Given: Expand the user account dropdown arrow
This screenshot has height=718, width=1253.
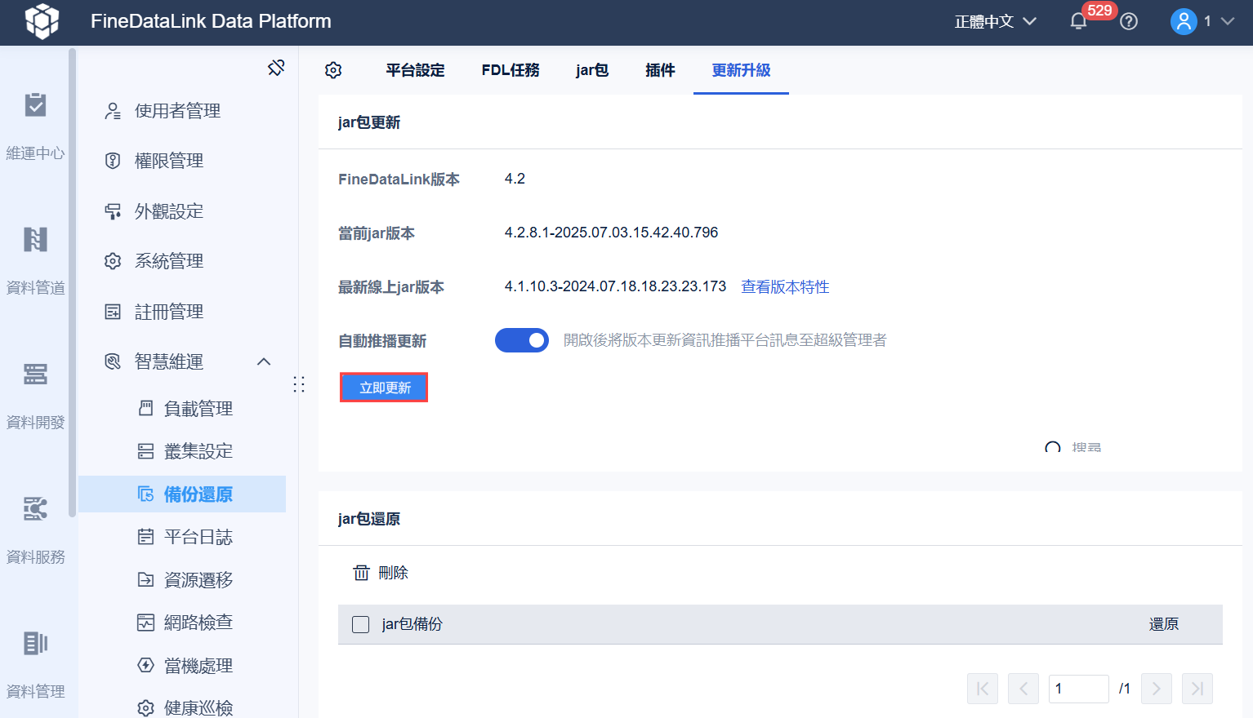Looking at the screenshot, I should [x=1227, y=21].
